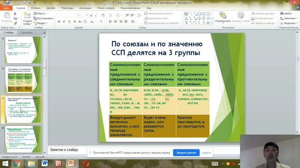Click the Найти find binoculars button
Screen dimensions: 300x168
(x=286, y=14)
